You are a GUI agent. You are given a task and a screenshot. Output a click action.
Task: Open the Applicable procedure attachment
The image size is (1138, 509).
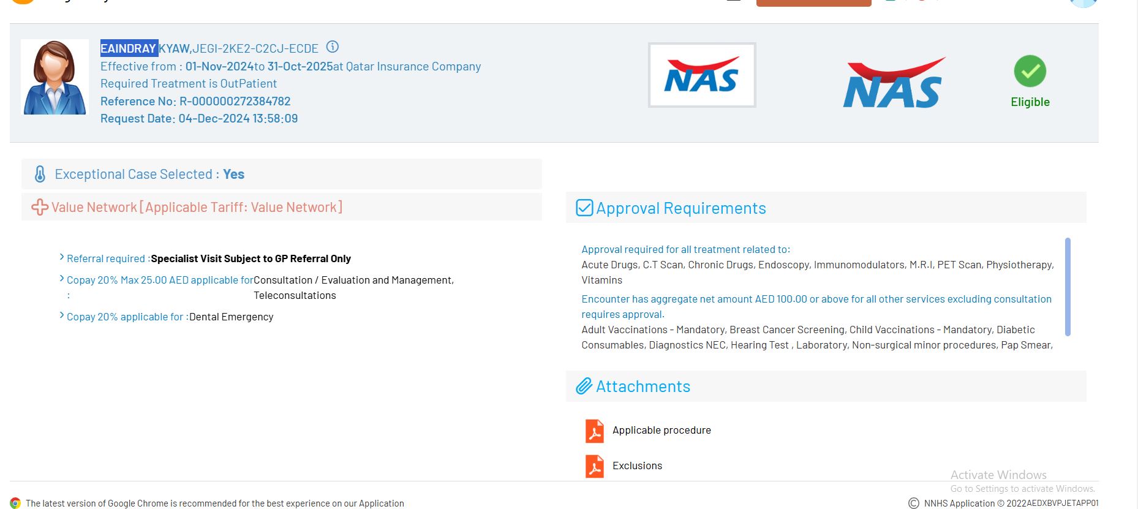point(661,431)
